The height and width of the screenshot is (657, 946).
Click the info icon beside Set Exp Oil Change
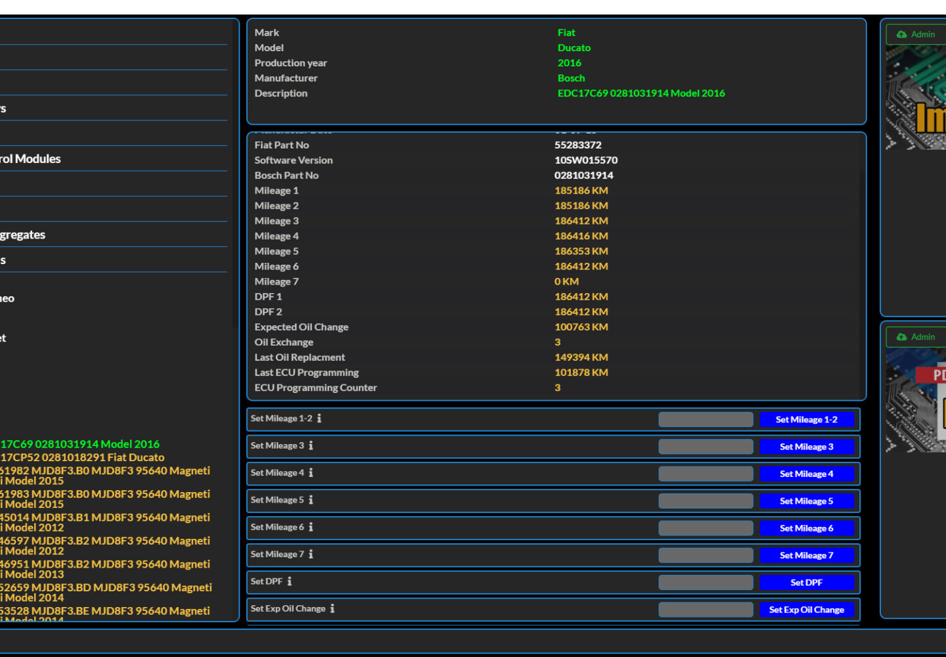[x=332, y=609]
